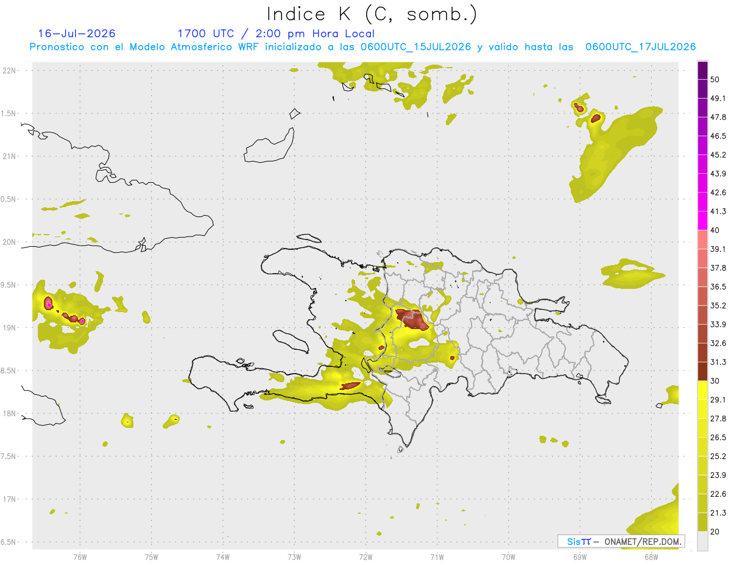Click the title "Indice K (C, somb.)"

click(x=372, y=14)
